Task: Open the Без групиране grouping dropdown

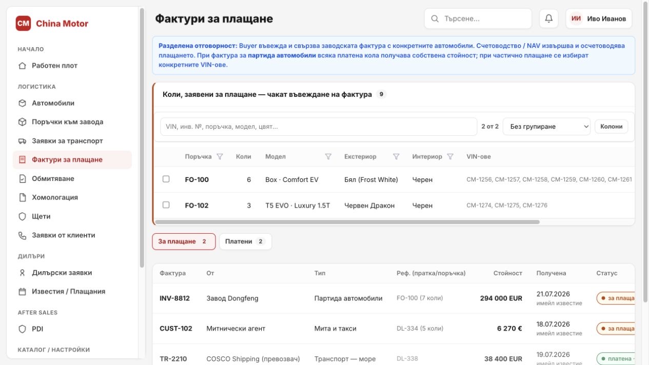Action: pos(546,127)
